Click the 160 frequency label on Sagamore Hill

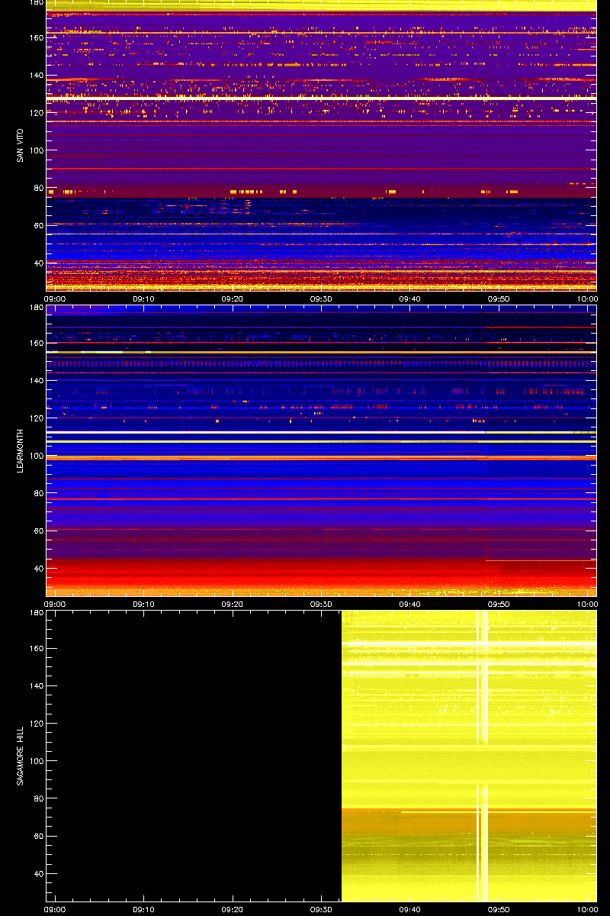36,648
